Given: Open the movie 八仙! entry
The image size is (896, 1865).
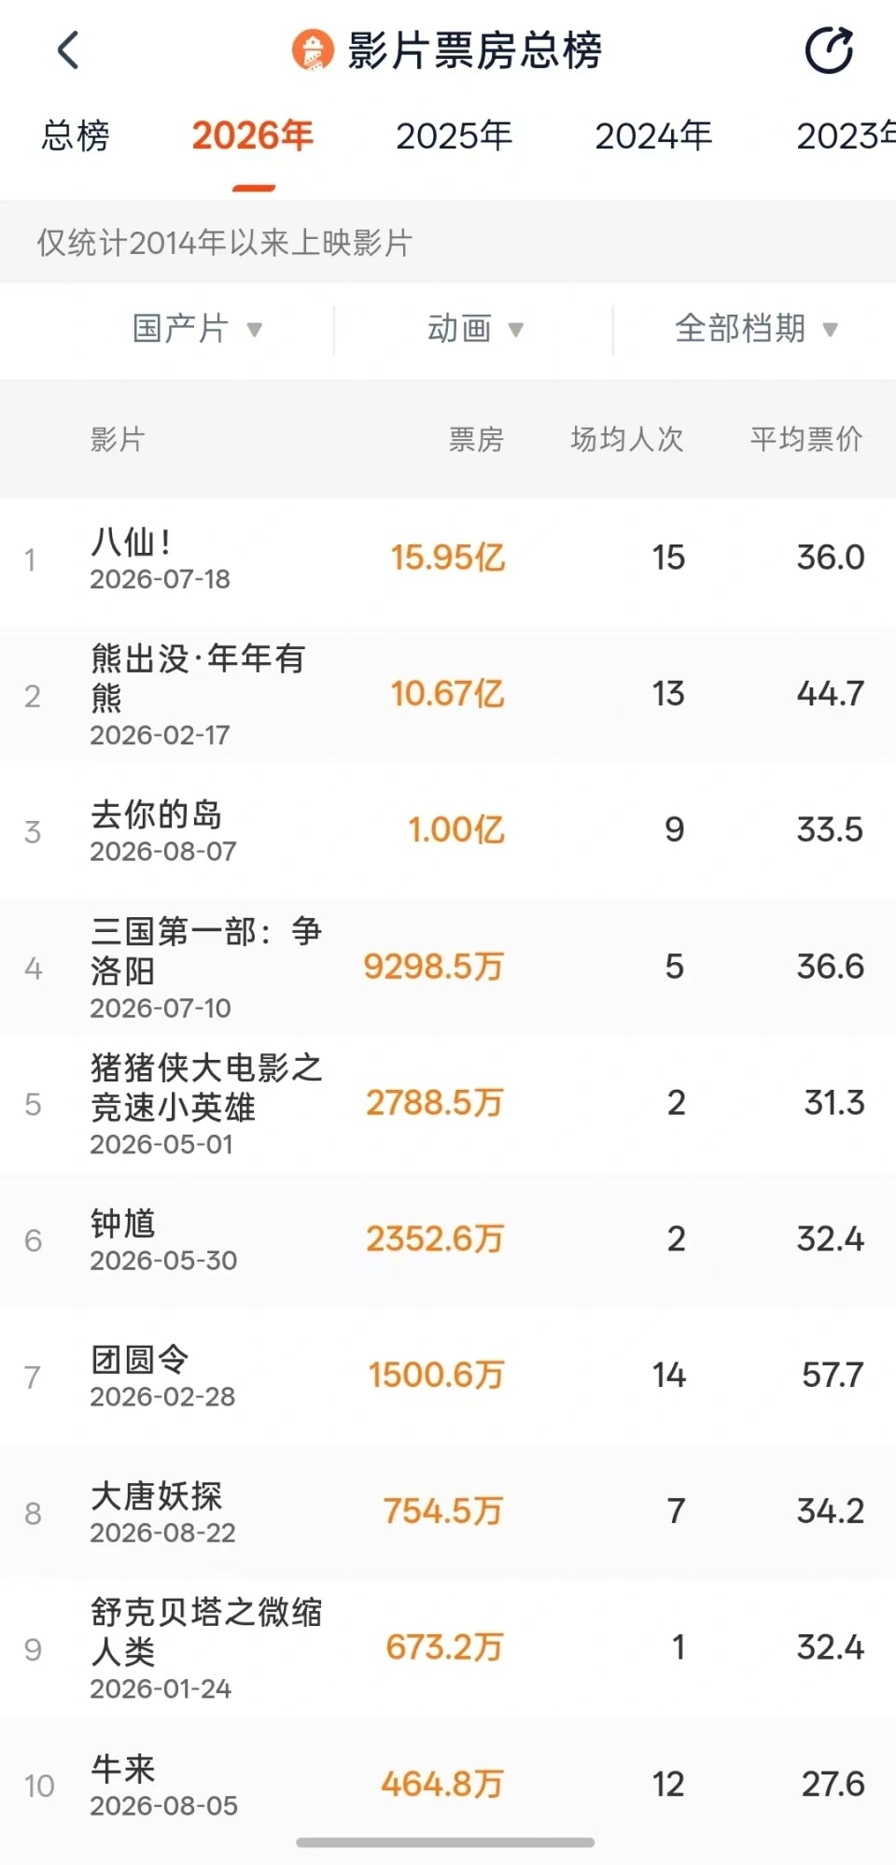Looking at the screenshot, I should pyautogui.click(x=448, y=559).
